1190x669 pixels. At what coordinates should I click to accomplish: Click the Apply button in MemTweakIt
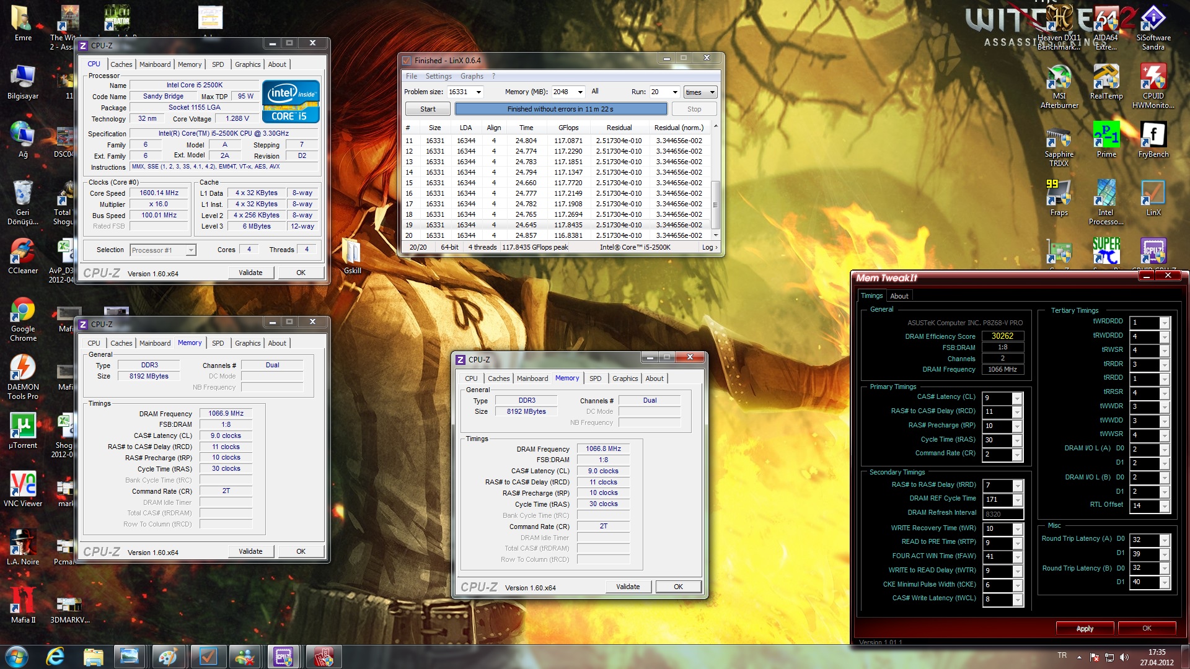1085,628
